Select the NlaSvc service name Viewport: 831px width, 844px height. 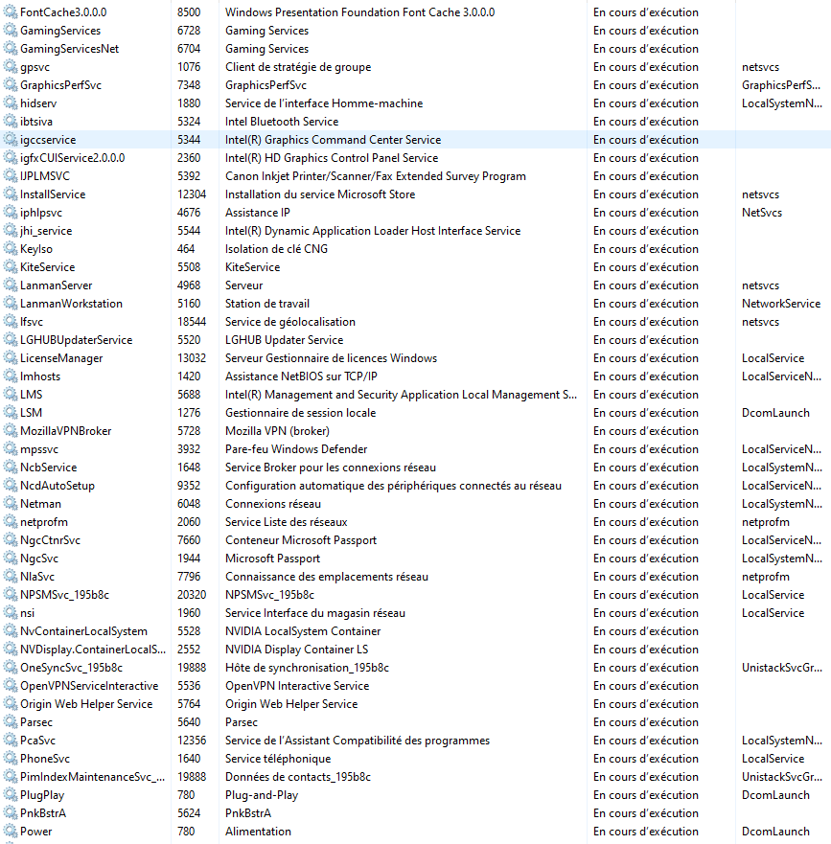pyautogui.click(x=37, y=577)
